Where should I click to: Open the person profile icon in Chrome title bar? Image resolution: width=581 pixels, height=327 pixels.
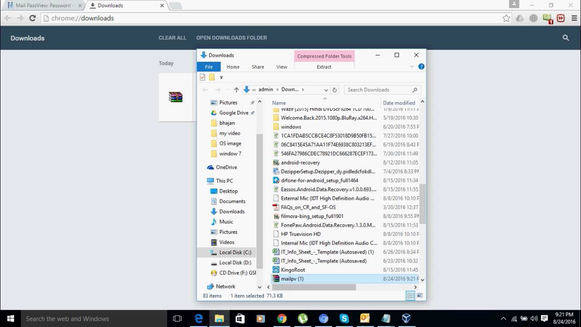(514, 4)
